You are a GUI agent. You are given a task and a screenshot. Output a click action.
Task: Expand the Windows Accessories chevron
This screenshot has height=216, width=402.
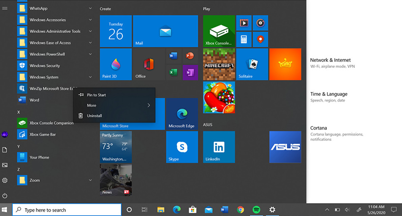pos(90,20)
